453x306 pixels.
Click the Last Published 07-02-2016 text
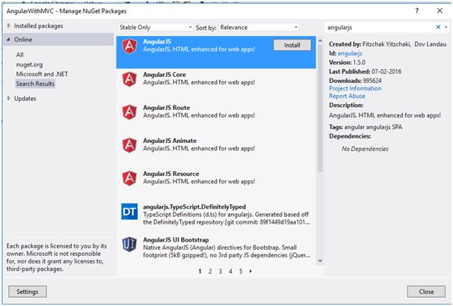pyautogui.click(x=366, y=71)
